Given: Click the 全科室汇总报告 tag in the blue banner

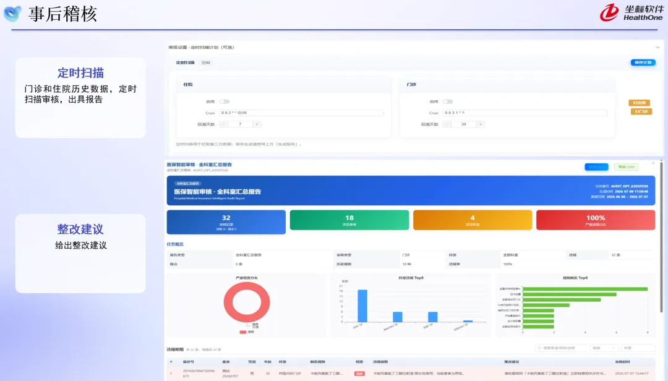Looking at the screenshot, I should click(188, 184).
